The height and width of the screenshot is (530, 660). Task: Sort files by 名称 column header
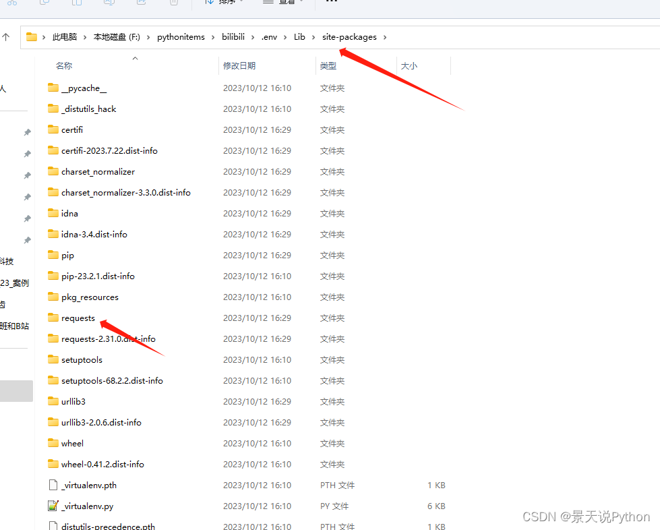[64, 66]
